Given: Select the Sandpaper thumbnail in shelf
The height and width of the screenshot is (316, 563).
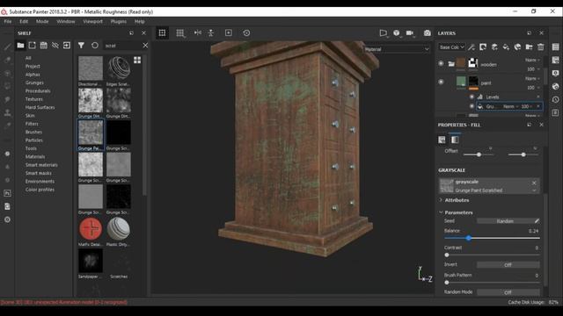Looking at the screenshot, I should pos(91,262).
